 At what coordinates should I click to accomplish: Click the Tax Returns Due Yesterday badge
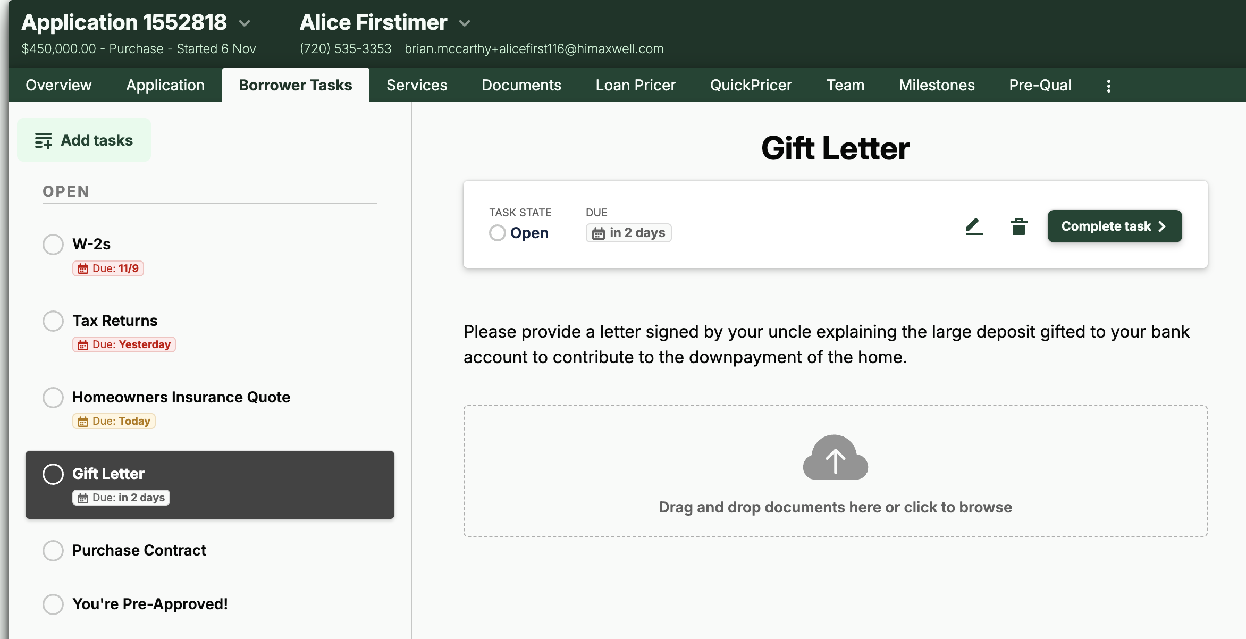pos(124,344)
